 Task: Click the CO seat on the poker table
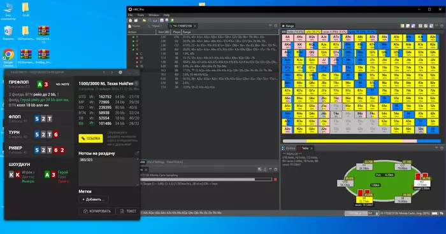403,167
